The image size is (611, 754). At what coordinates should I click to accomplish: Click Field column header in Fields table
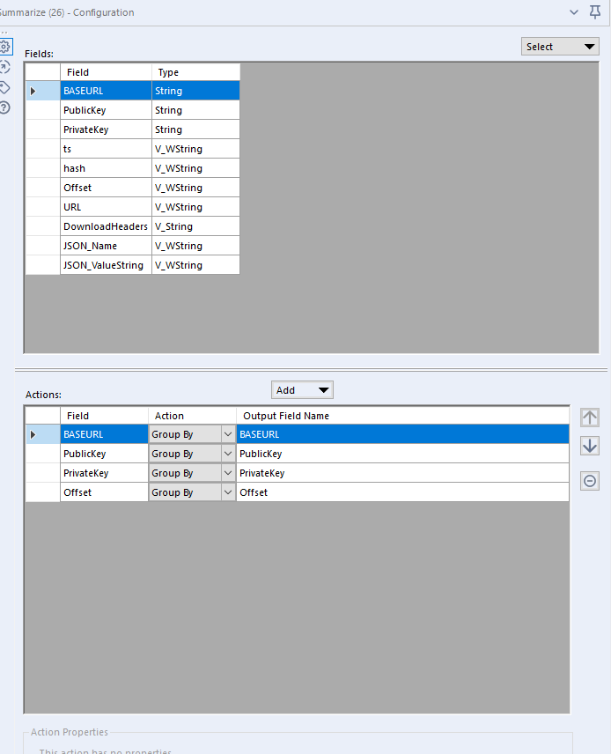[x=106, y=72]
